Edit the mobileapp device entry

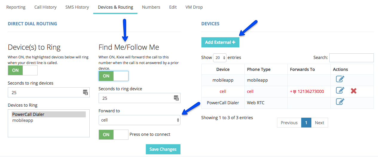tap(340, 79)
